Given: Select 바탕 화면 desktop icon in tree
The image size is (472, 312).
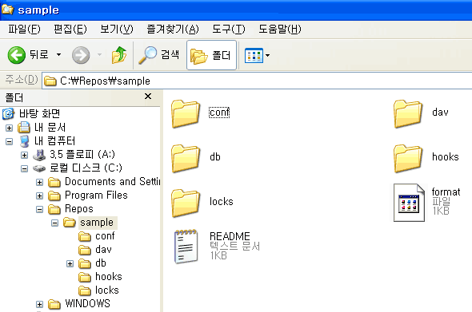Looking at the screenshot, I should [8, 114].
